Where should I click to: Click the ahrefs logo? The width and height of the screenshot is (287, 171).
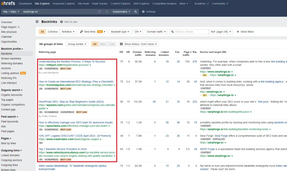coord(8,3)
